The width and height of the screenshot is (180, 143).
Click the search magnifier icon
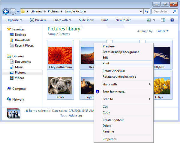[175, 11]
